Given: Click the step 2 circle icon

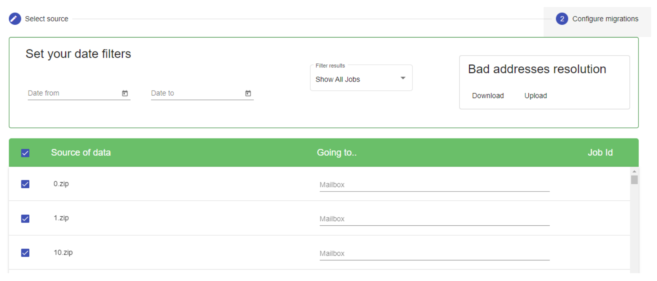Looking at the screenshot, I should pyautogui.click(x=562, y=19).
